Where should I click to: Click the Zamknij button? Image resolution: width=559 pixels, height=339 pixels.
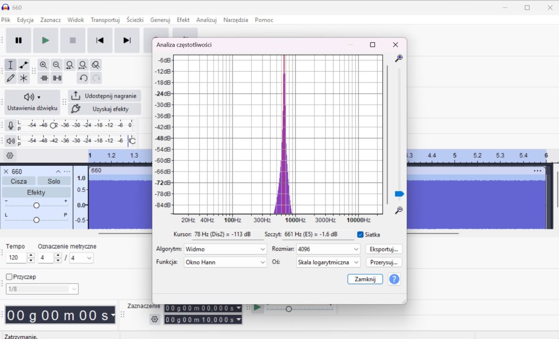click(x=365, y=279)
